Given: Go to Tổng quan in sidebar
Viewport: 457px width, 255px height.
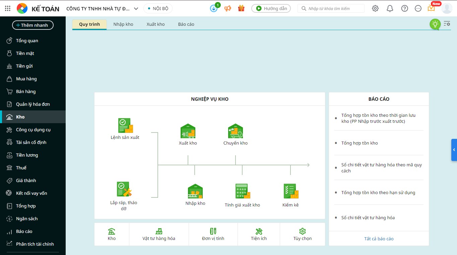Looking at the screenshot, I should tap(33, 40).
